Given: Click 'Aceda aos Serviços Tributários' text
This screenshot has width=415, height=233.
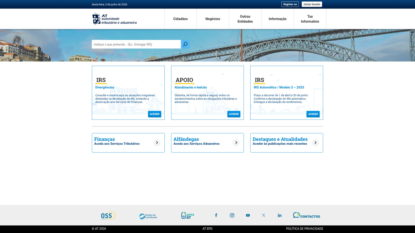Looking at the screenshot, I should pyautogui.click(x=117, y=144).
